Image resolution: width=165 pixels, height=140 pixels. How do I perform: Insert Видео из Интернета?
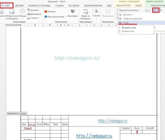86,14
